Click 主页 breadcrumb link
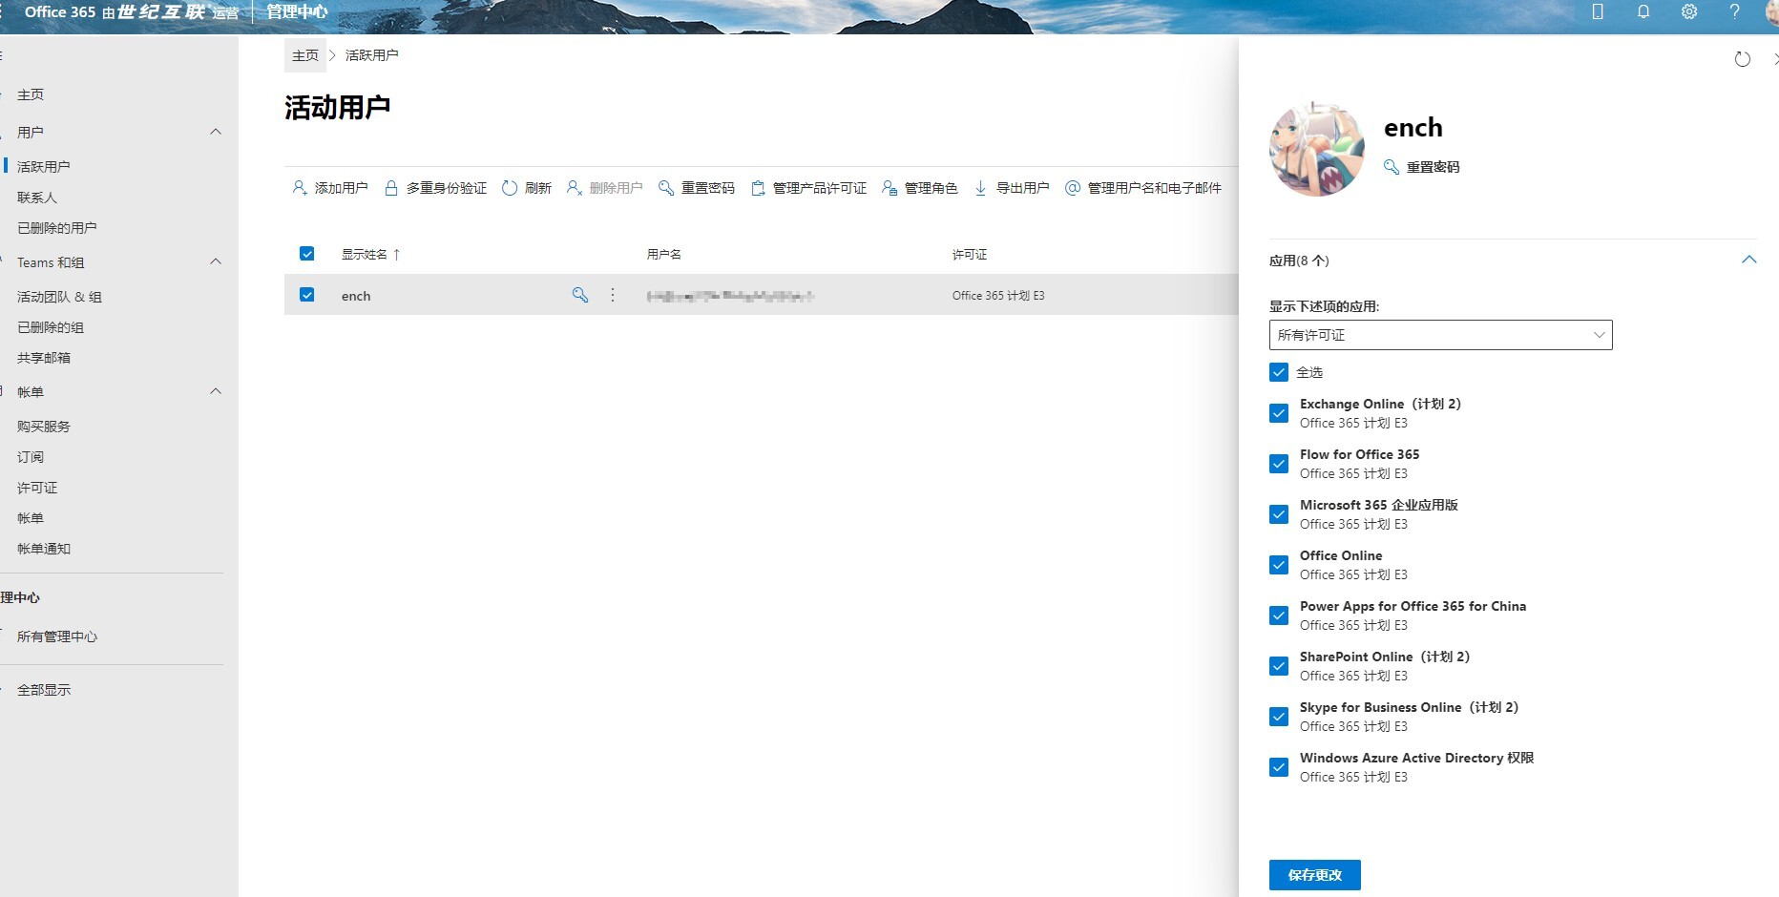The width and height of the screenshot is (1779, 897). (305, 55)
